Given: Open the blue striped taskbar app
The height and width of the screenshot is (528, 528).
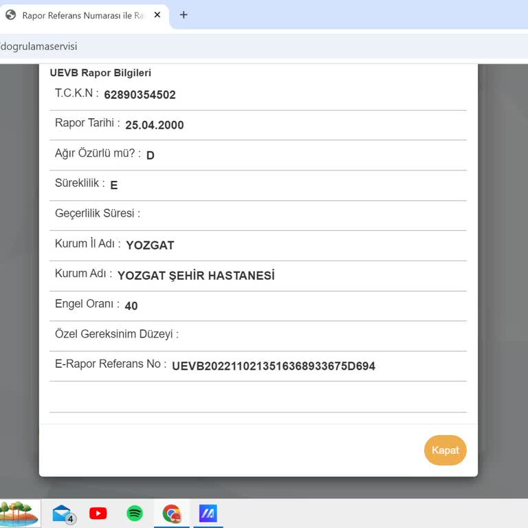Looking at the screenshot, I should 208,514.
